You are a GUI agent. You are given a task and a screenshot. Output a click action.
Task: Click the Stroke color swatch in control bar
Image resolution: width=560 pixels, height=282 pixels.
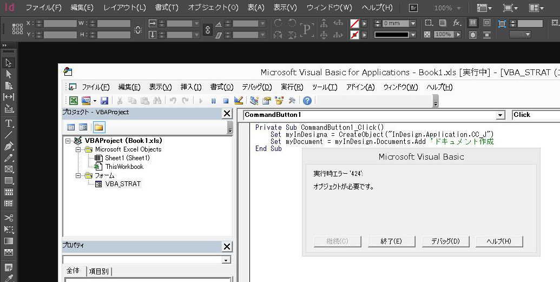[354, 35]
